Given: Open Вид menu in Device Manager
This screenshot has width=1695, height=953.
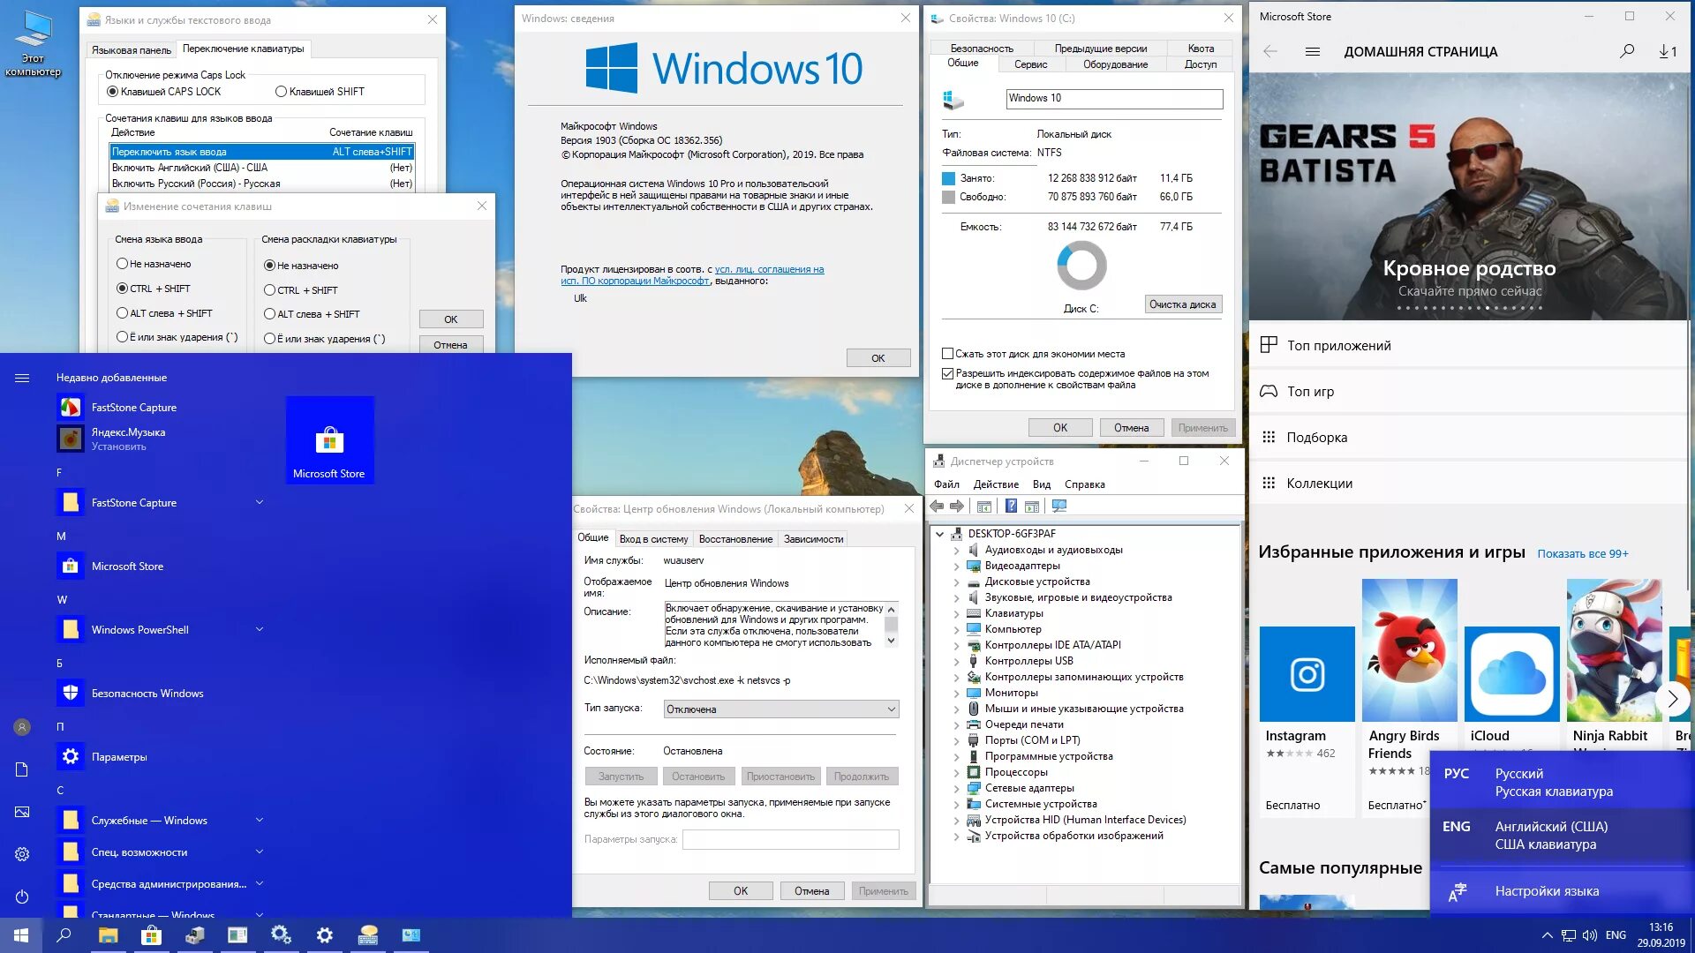Looking at the screenshot, I should click(1042, 484).
